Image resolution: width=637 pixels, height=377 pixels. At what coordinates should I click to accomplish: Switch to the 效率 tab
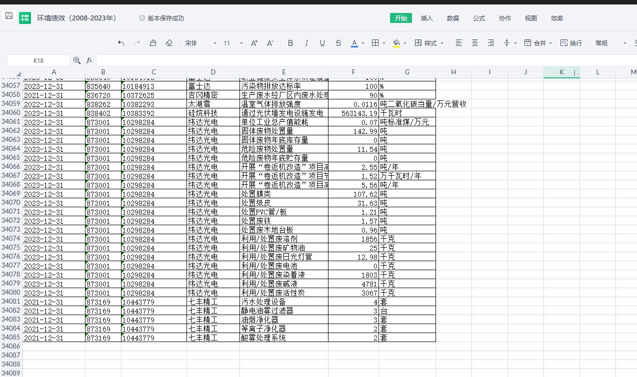tap(557, 18)
